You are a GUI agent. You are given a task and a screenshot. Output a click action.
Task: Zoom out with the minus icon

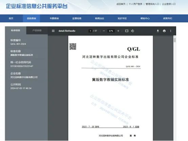104,31
